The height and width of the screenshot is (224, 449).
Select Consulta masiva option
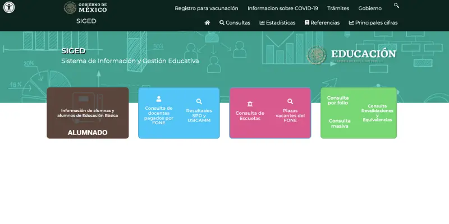(340, 123)
